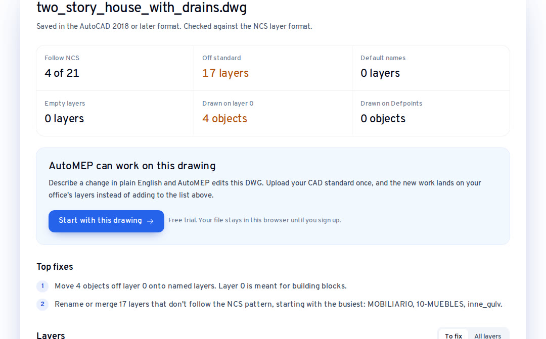This screenshot has height=339, width=546.
Task: Click the 'Layers' section heading
Action: [51, 335]
